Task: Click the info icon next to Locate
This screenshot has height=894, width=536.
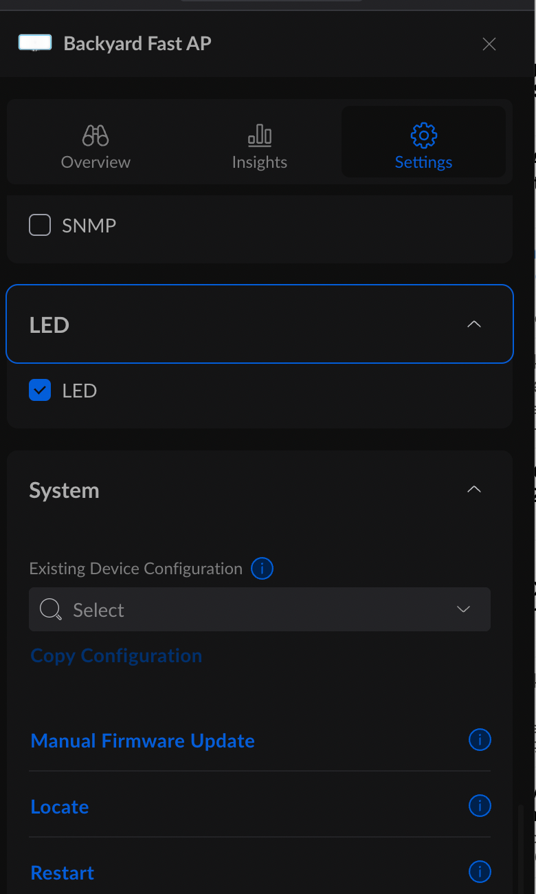Action: pyautogui.click(x=480, y=806)
